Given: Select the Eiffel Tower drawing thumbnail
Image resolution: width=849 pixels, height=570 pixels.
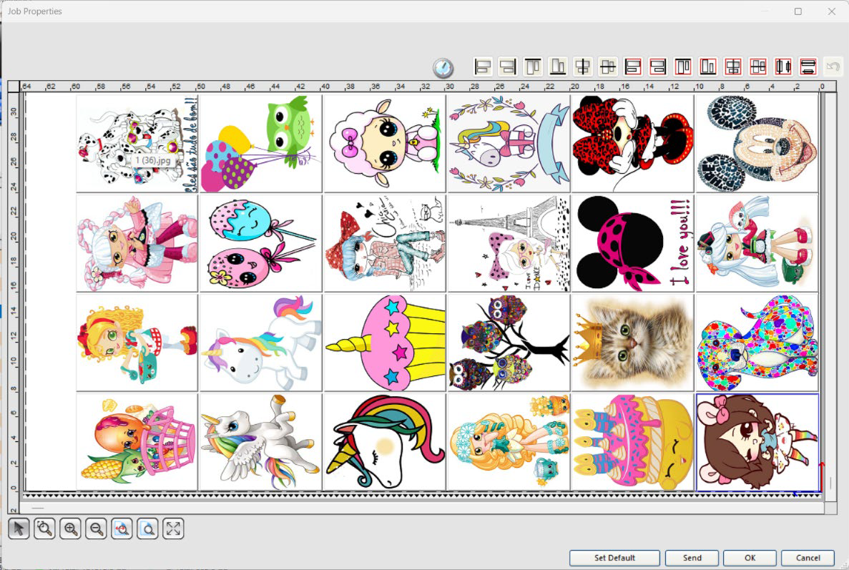Looking at the screenshot, I should pyautogui.click(x=508, y=243).
